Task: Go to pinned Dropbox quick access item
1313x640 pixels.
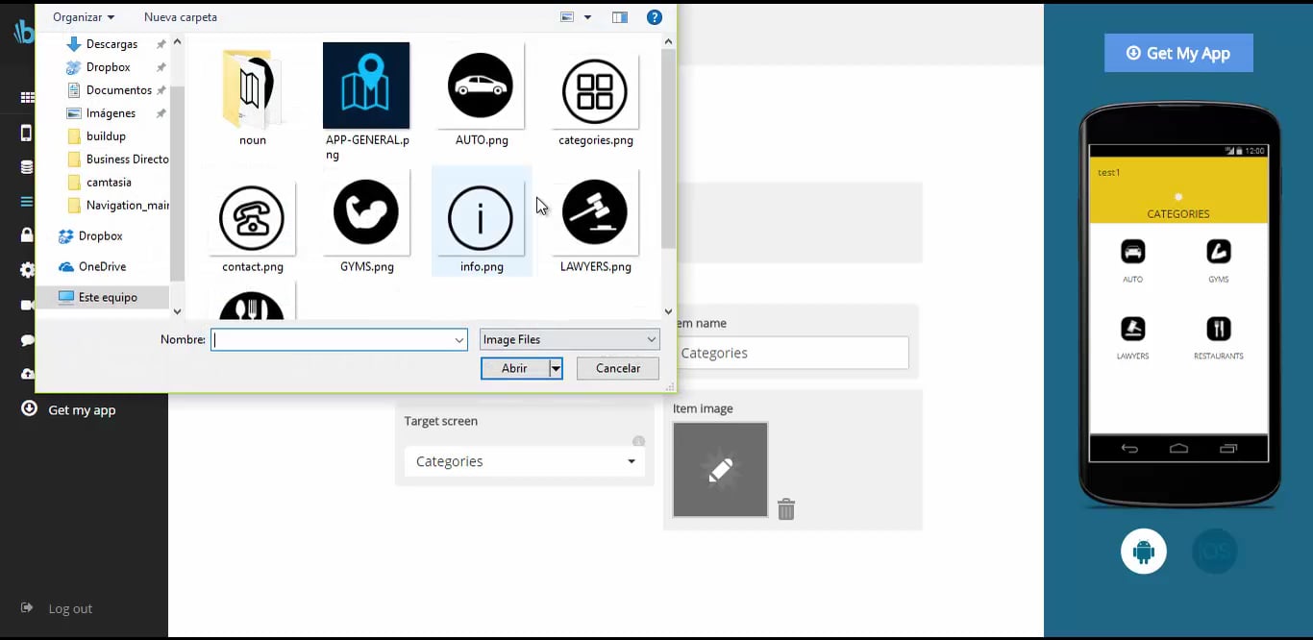Action: (108, 67)
